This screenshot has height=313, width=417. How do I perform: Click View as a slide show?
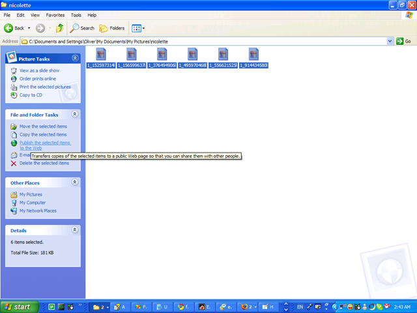tap(39, 70)
